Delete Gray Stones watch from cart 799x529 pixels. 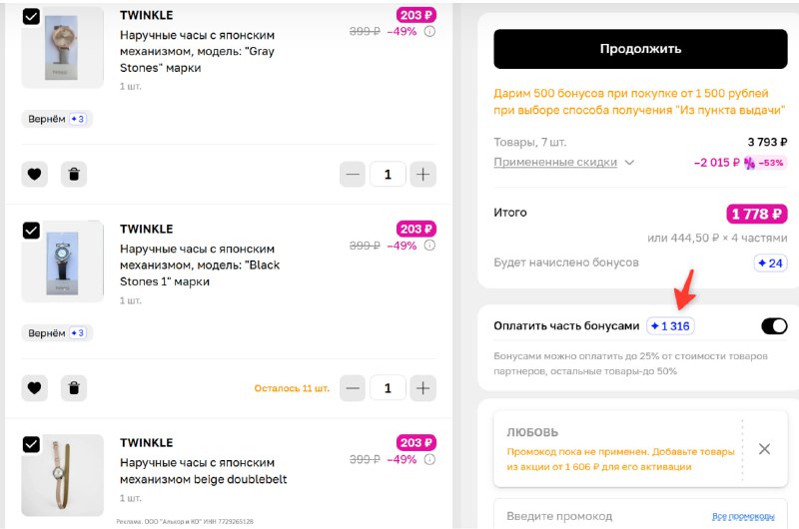point(73,175)
